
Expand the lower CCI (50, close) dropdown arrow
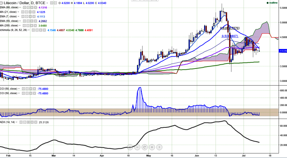pos(19,93)
